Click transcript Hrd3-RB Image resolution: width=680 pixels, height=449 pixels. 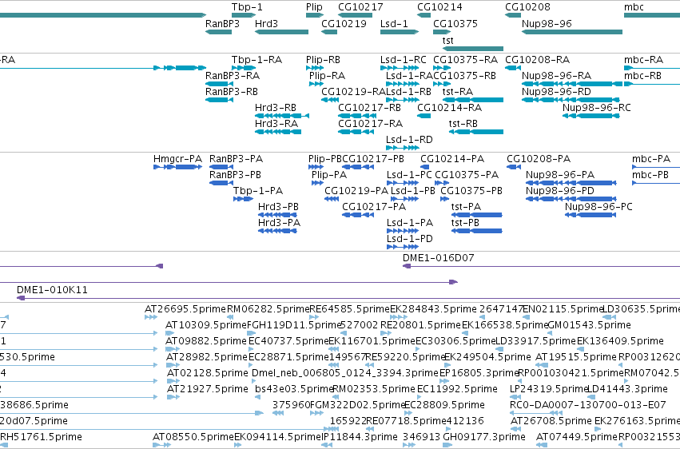point(282,116)
